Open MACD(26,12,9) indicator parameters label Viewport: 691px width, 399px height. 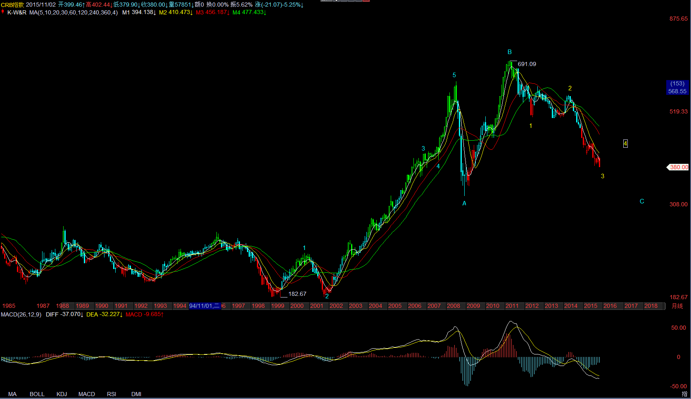tap(21, 314)
